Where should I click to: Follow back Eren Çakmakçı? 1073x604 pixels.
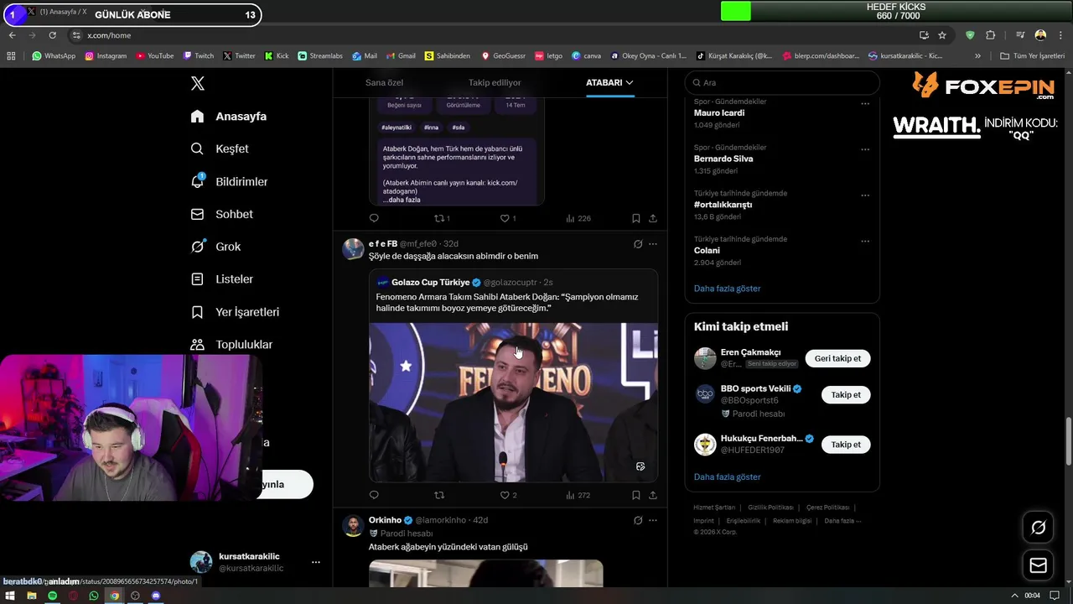[x=837, y=358]
